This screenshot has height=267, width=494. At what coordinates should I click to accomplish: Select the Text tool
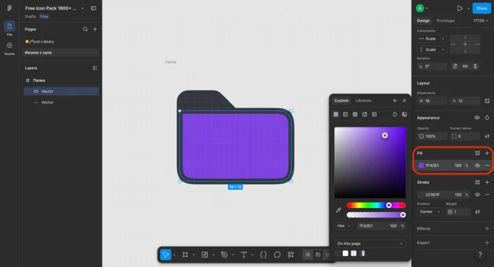(x=244, y=255)
